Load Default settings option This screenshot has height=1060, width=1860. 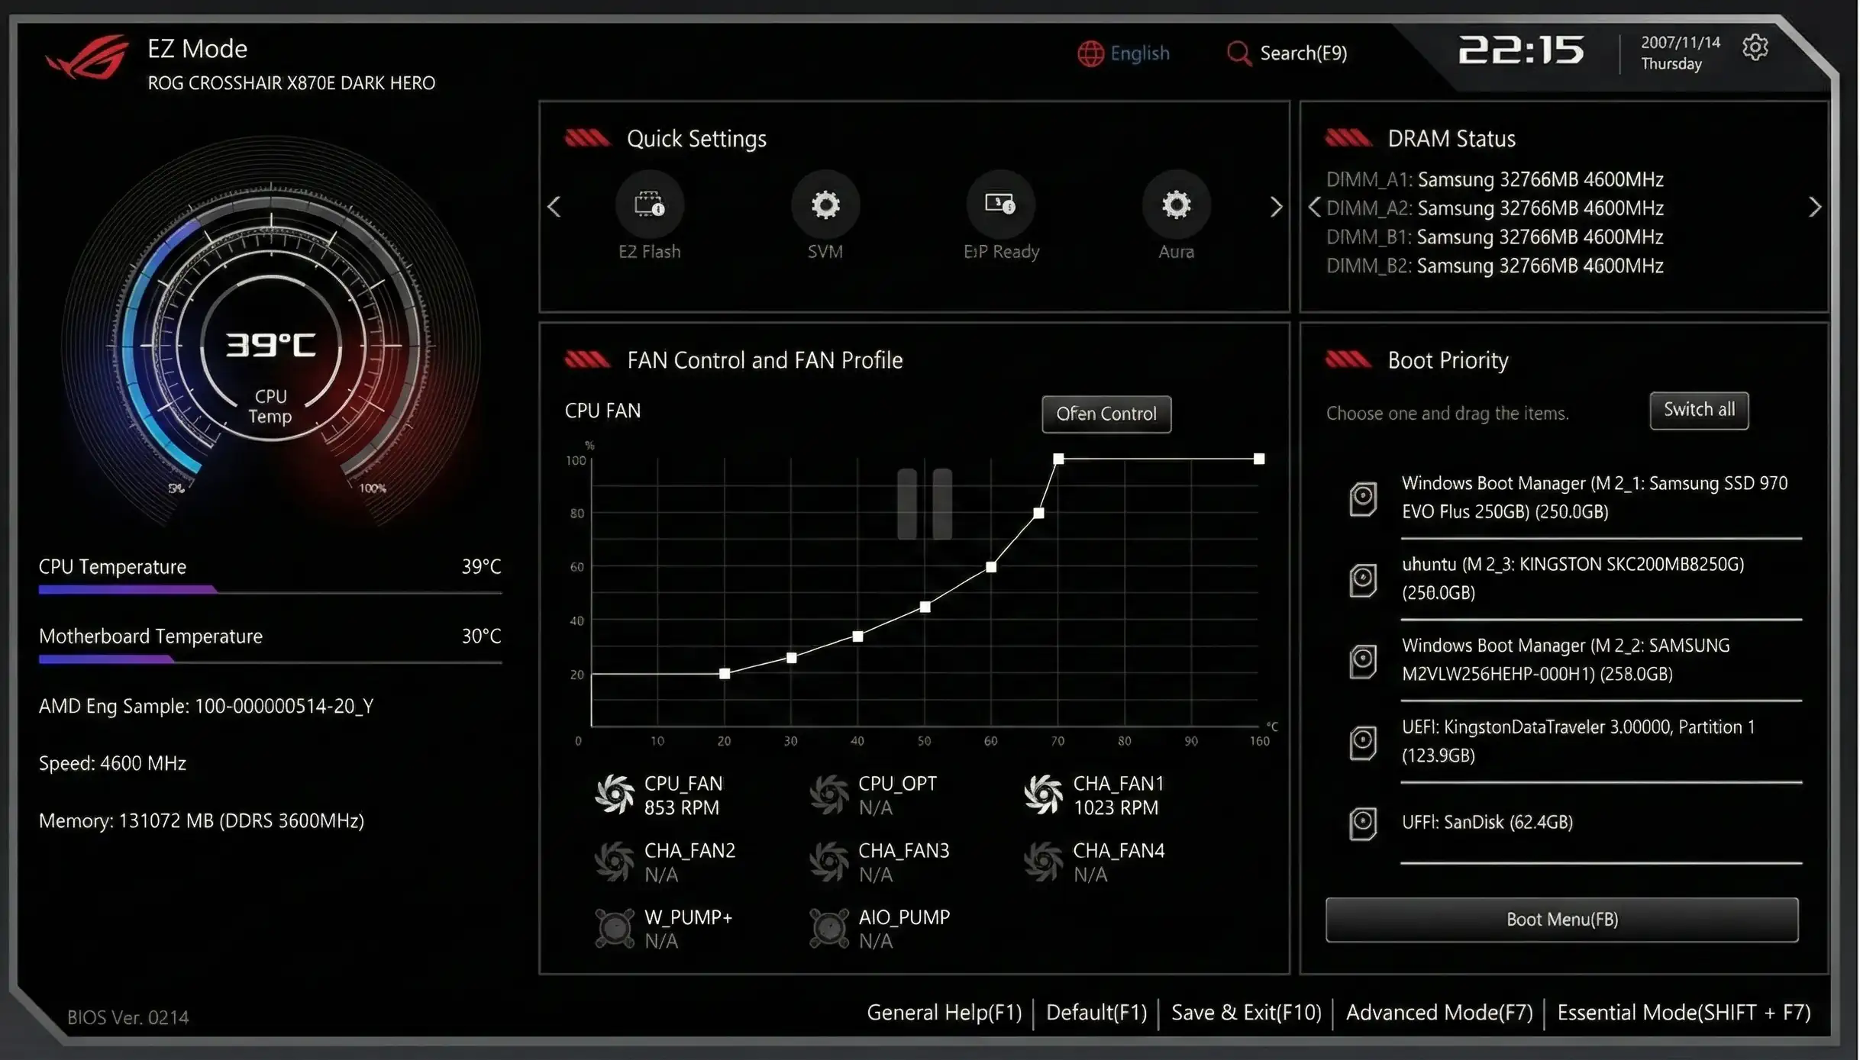[x=1096, y=1013]
